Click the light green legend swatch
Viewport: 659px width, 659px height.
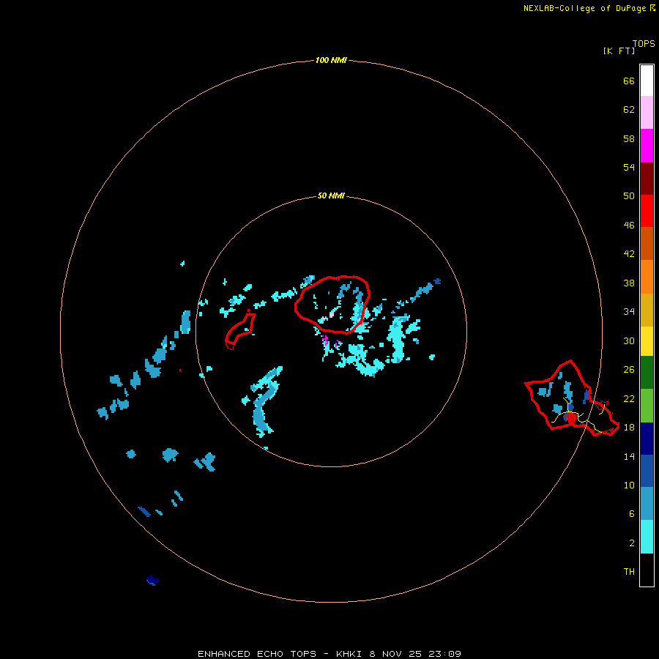[647, 406]
